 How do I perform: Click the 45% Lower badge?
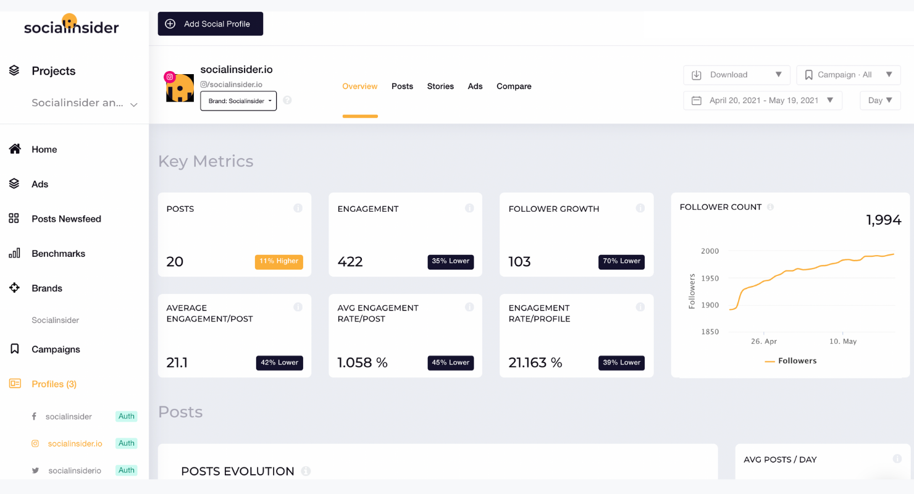click(x=451, y=362)
